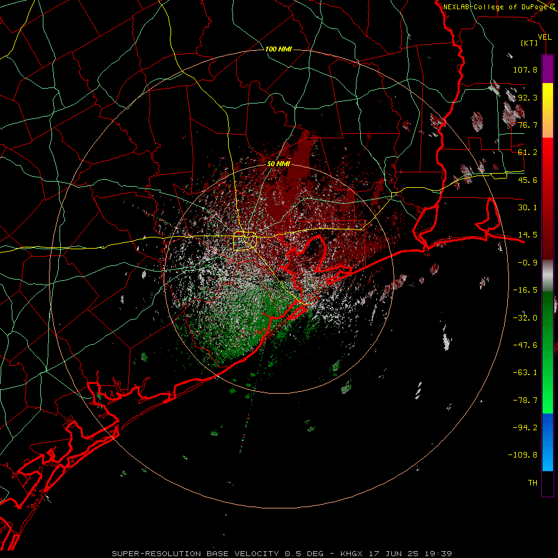
Task: Click the 45.6 velocity scale value
Action: coord(528,180)
